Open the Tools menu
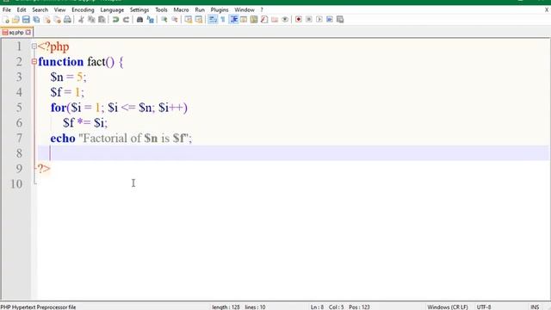This screenshot has height=310, width=551. (x=161, y=9)
